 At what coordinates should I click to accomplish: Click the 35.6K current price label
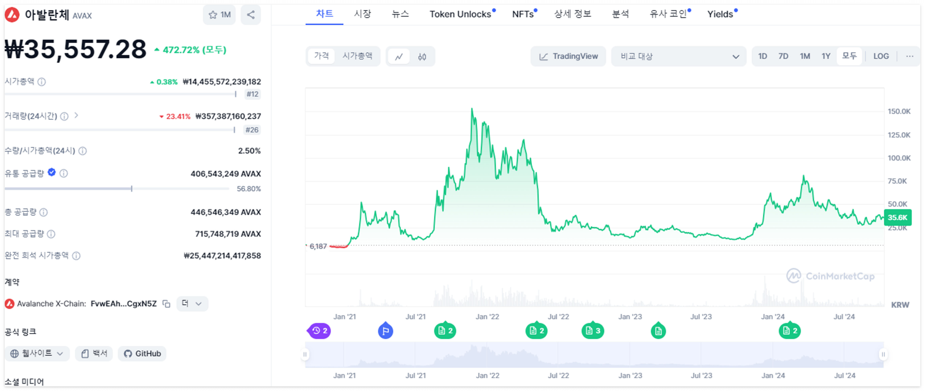pos(897,218)
